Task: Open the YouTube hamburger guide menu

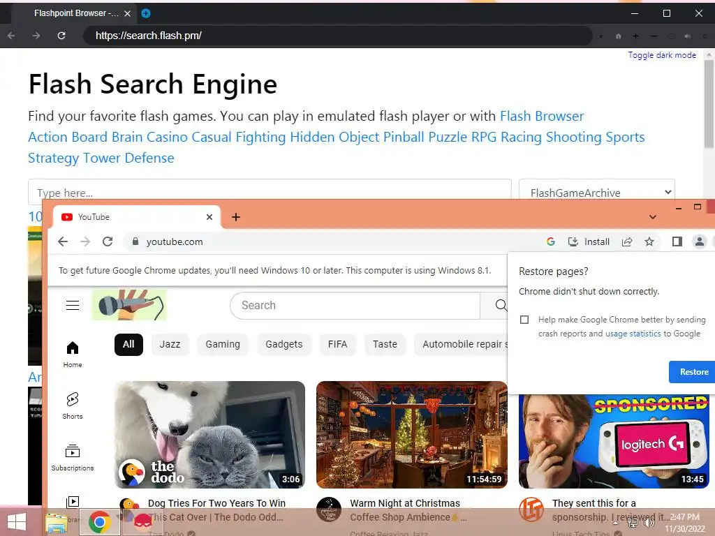Action: tap(73, 306)
